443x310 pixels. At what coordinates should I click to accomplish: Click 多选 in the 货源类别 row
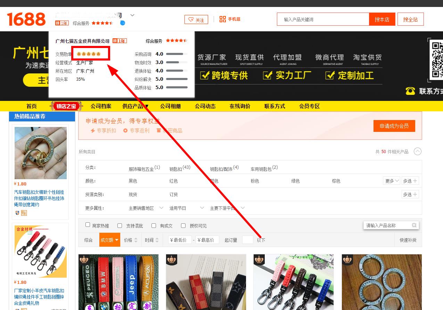pyautogui.click(x=410, y=194)
